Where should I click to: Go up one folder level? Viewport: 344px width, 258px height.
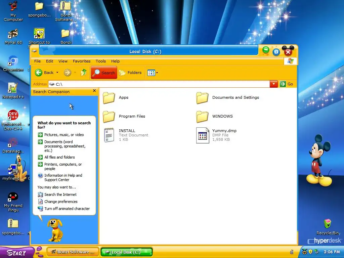tap(84, 73)
